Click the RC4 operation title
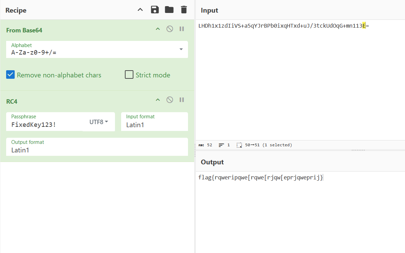Viewport: 405px width, 253px height. point(12,102)
